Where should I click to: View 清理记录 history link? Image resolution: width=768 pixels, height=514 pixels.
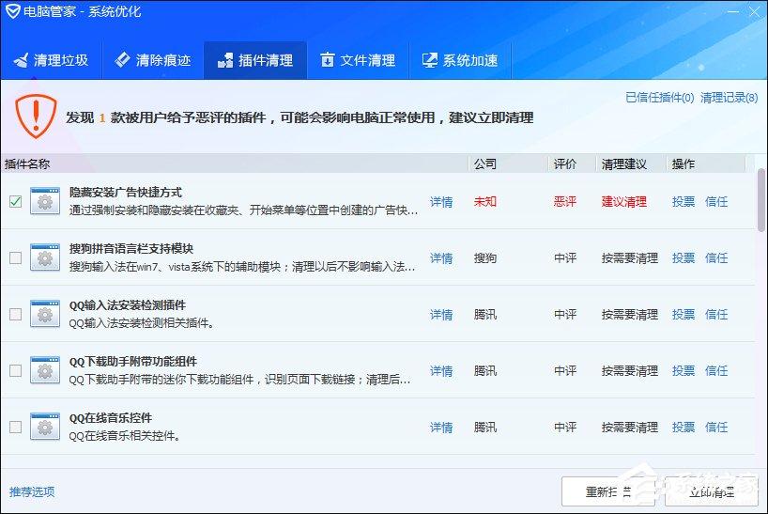point(729,98)
